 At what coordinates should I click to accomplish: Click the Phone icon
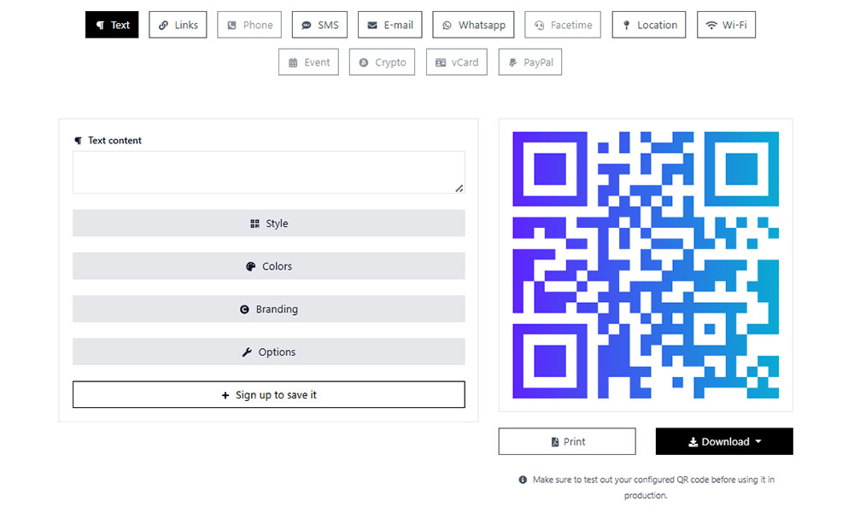pyautogui.click(x=231, y=26)
